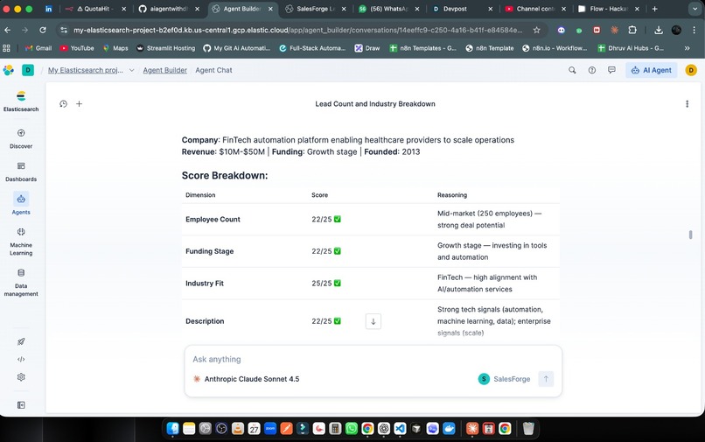Open Finder from the Dock
This screenshot has width=705, height=442.
[x=172, y=429]
